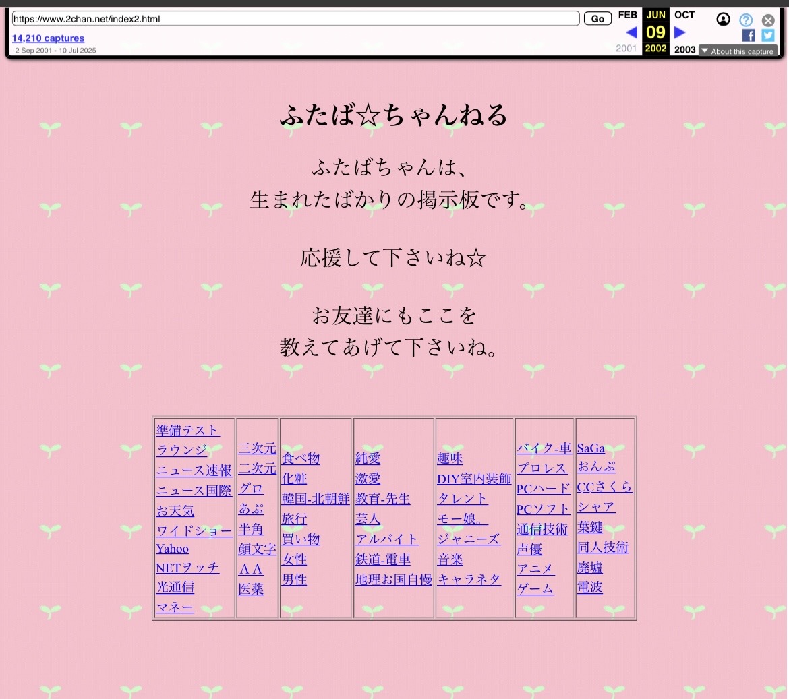This screenshot has height=699, width=789.
Task: Open the Yahoo board link
Action: coord(172,549)
